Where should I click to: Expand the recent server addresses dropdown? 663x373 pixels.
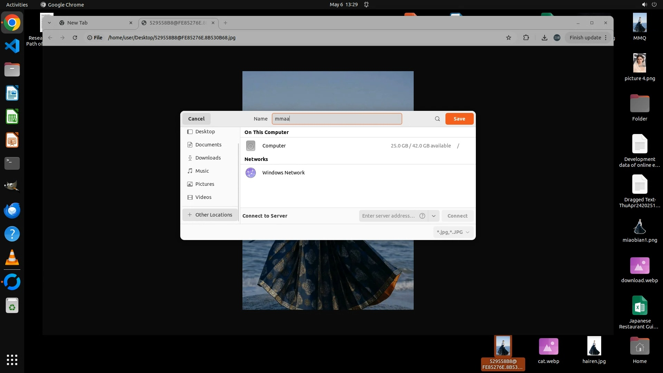433,216
